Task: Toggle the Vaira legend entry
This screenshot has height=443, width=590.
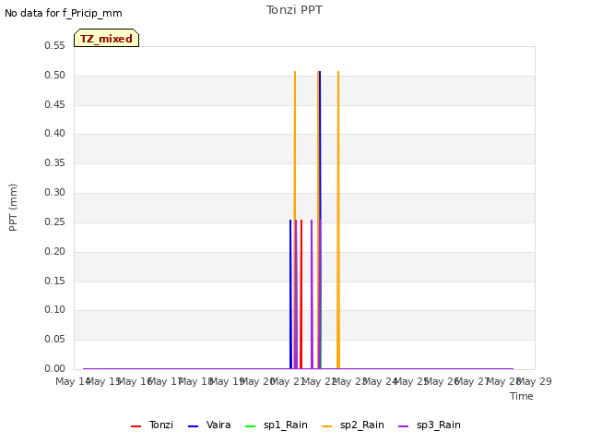Action: [209, 425]
